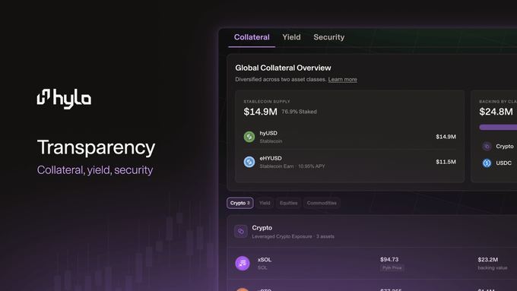
Task: Click the eHYUSD Stablecoin Earn row
Action: [x=350, y=162]
